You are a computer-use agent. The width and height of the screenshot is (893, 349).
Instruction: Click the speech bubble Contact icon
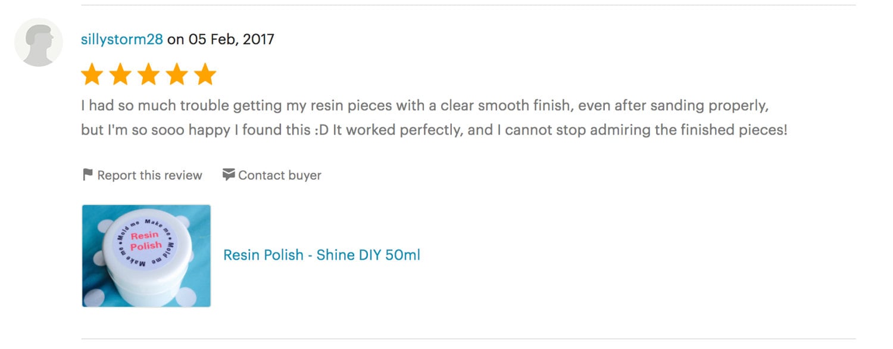coord(228,175)
